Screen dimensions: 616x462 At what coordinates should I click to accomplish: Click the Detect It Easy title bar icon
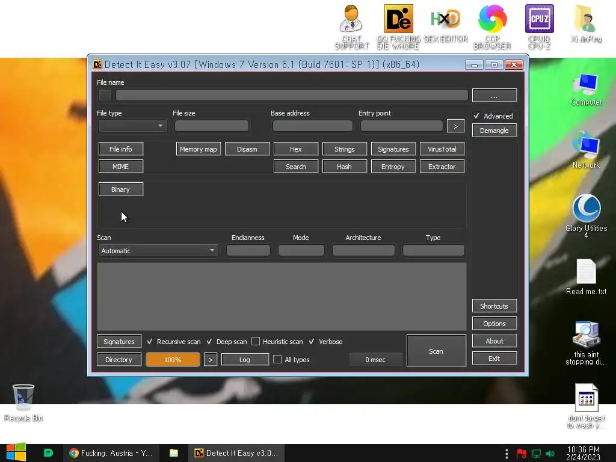tap(97, 64)
